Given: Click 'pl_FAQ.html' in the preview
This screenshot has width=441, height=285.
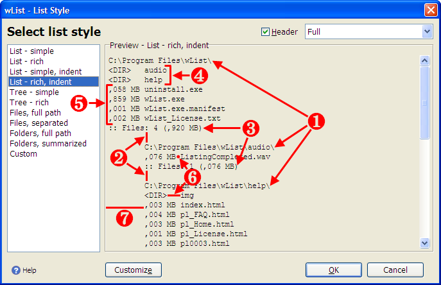Looking at the screenshot, I should pos(205,214).
